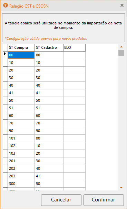Select ST Compra cell with value 203
This screenshot has height=209, width=127.
(21, 176)
